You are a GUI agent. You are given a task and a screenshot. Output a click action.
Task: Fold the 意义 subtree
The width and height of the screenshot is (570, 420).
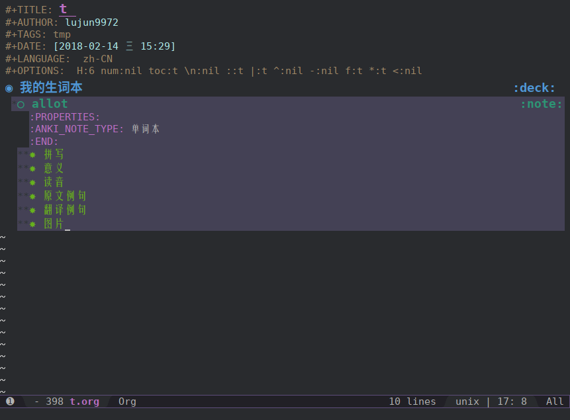click(x=53, y=168)
